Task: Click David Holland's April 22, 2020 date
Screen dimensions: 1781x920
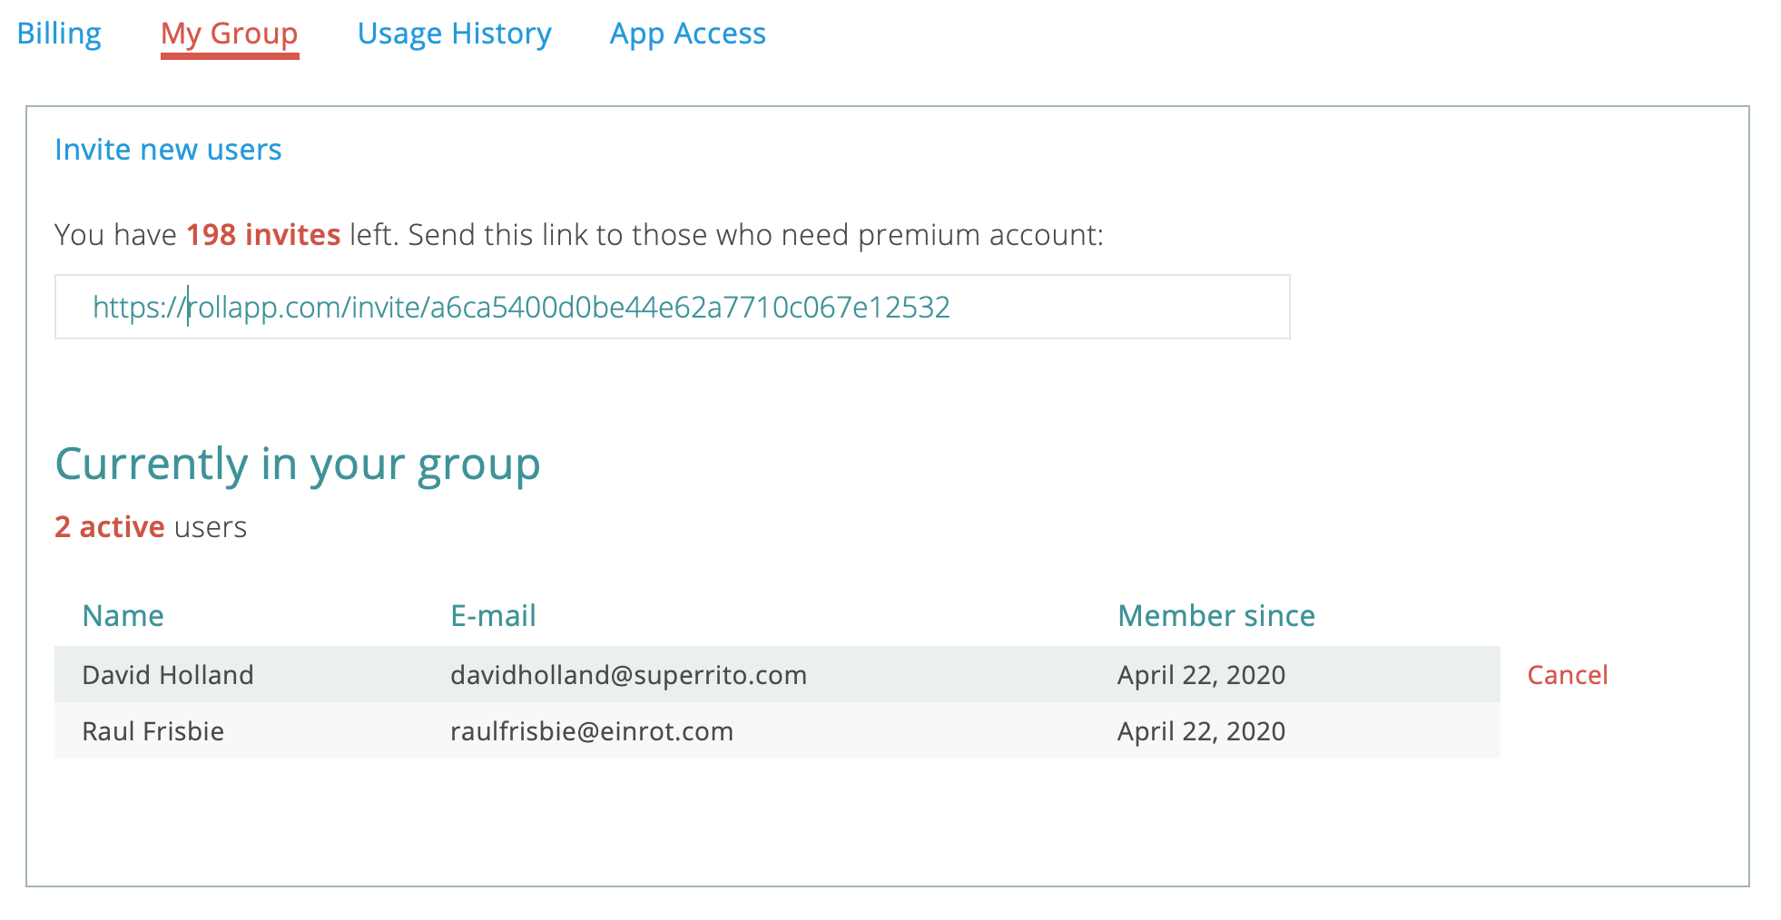Action: coord(1201,675)
